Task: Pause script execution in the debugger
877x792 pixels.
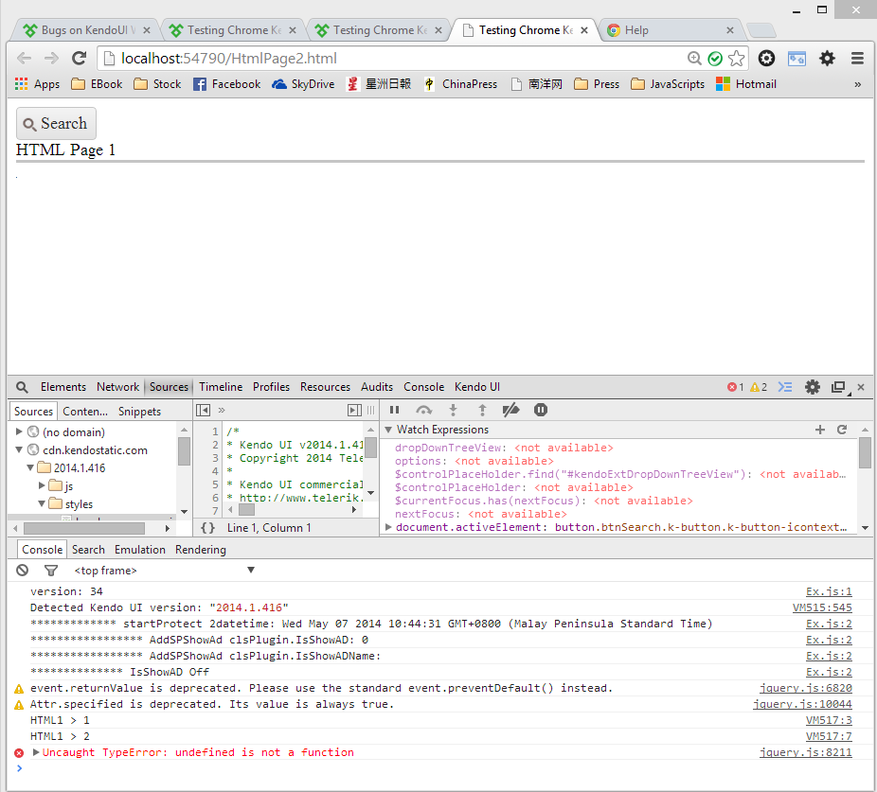Action: coord(395,410)
